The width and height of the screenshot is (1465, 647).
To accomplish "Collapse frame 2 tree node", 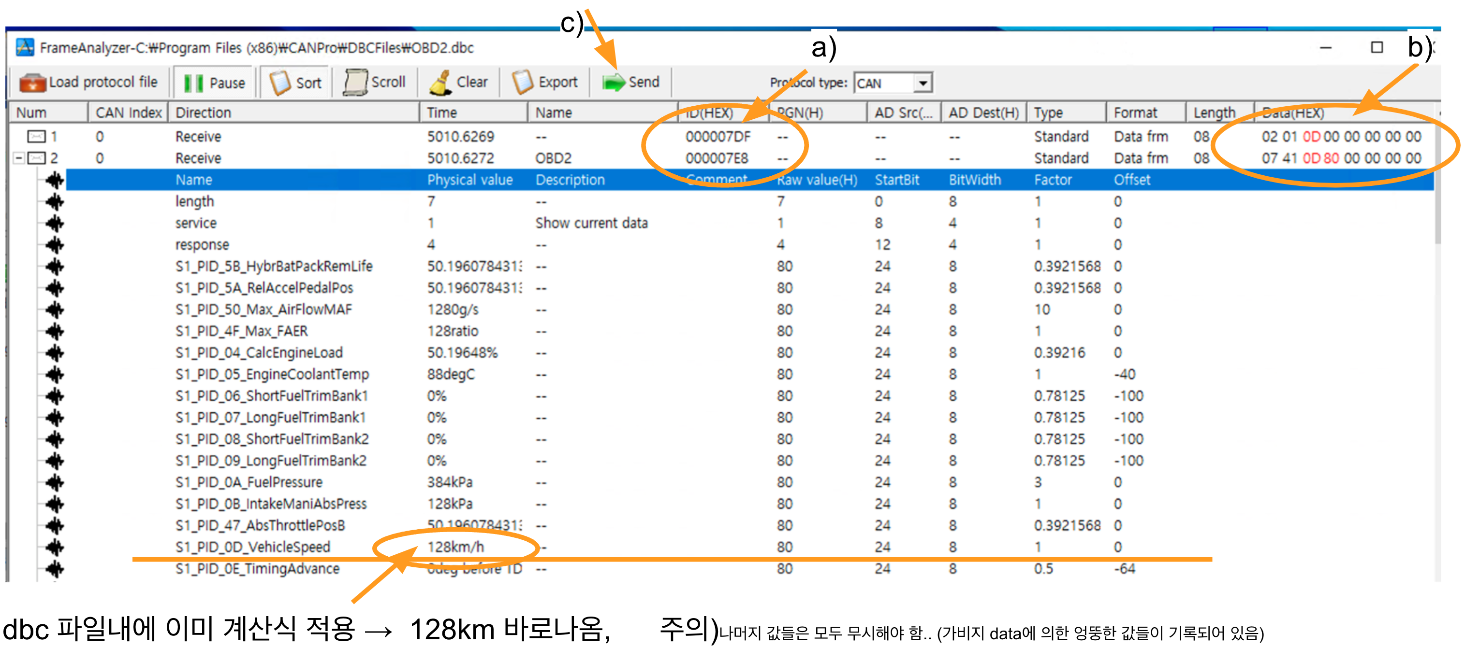I will (x=19, y=158).
